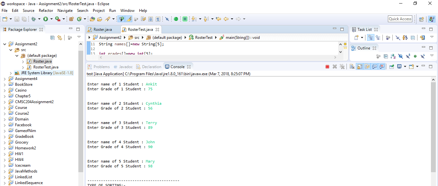Screen dimensions: 438x186
Task: Close the RosterTest.java editor tab
Action: [x=157, y=30]
